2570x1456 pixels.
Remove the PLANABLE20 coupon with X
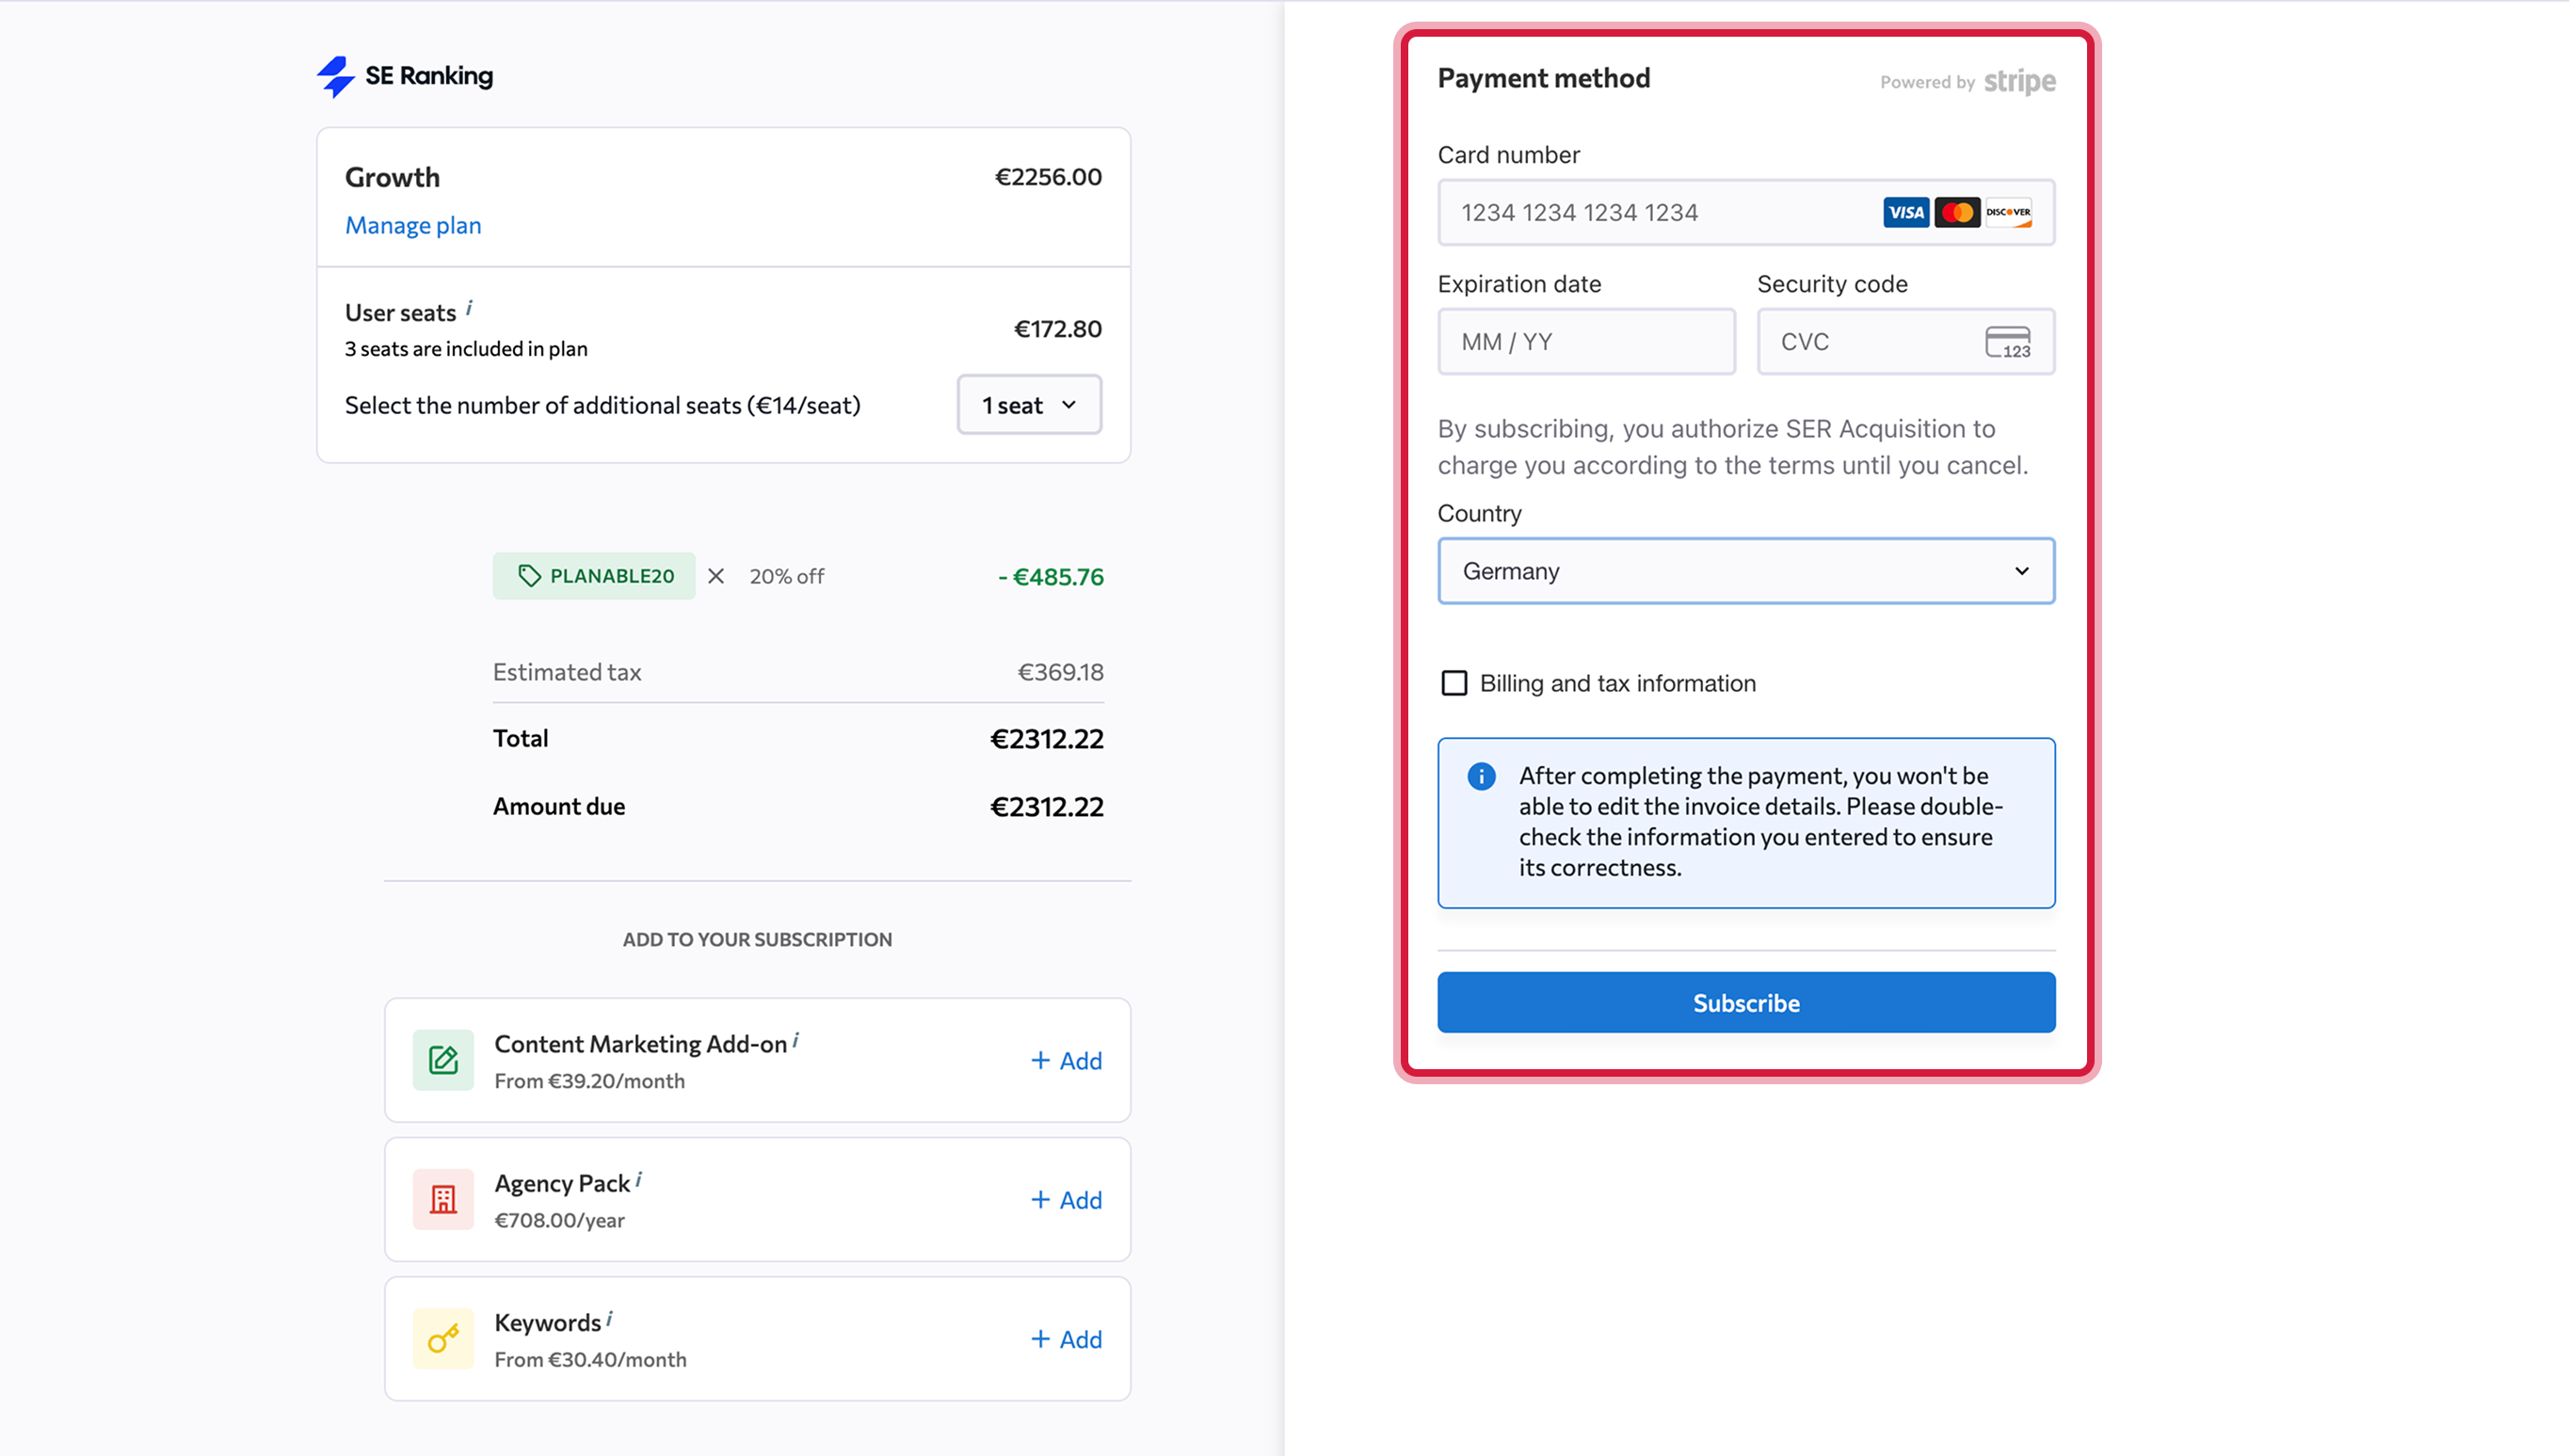[x=716, y=576]
